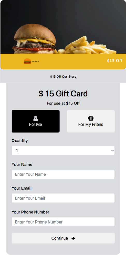Click the arrow icon beside Continue
Viewport: 126px width, 255px height.
[73, 238]
